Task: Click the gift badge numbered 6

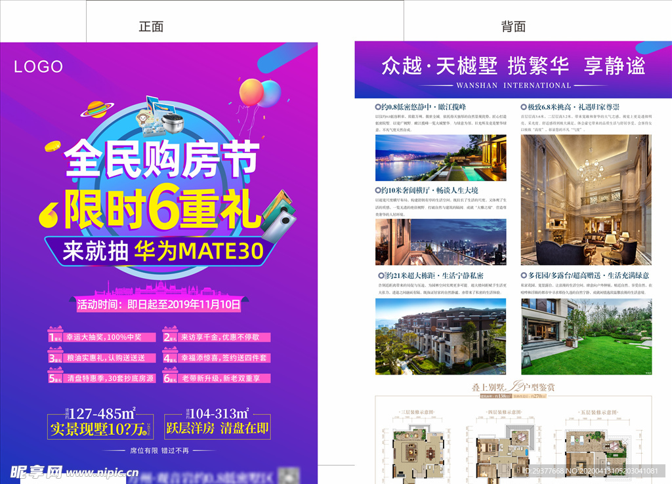Action: (170, 376)
